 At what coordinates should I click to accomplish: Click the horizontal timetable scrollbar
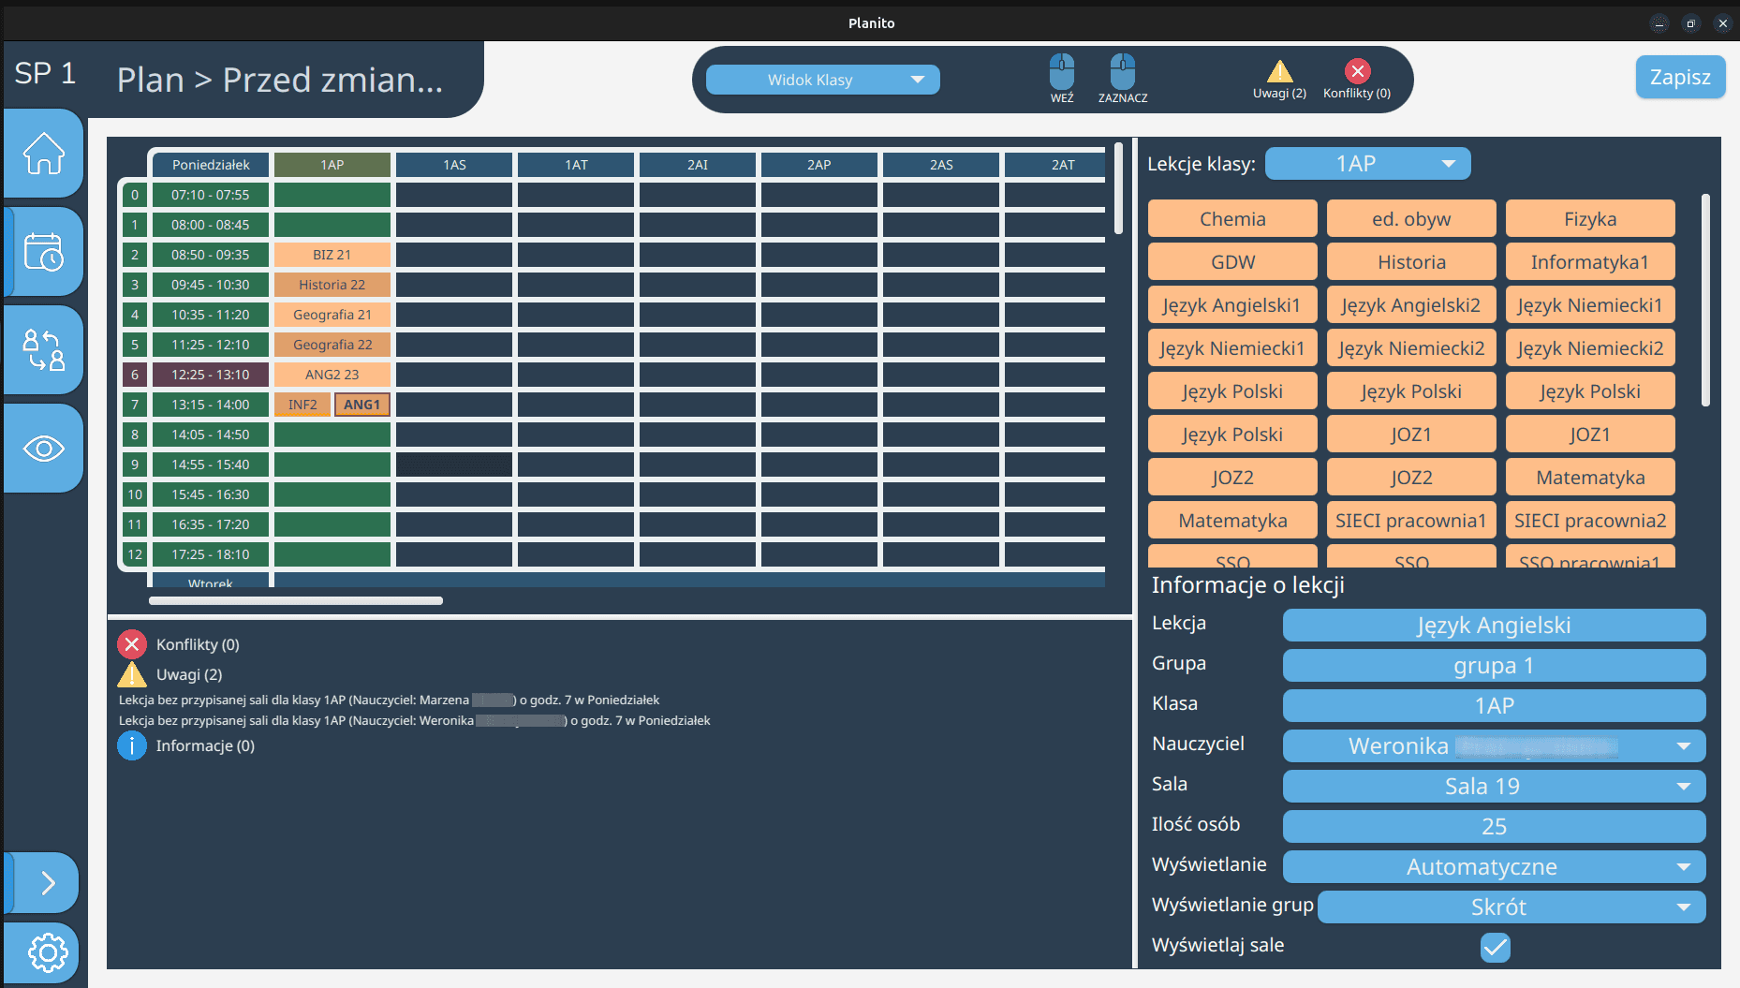(296, 601)
